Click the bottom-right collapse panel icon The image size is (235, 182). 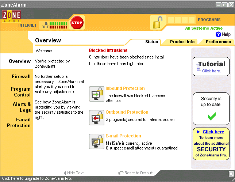click(x=231, y=174)
